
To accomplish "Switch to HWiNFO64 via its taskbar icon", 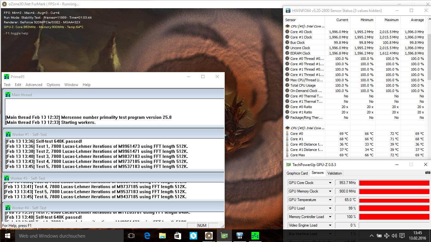I will pos(239,236).
